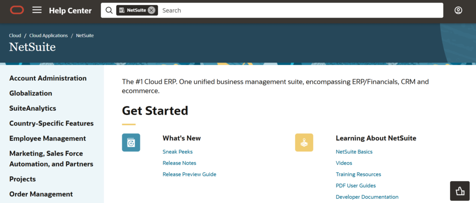Open Cloud Applications breadcrumb link
This screenshot has width=476, height=203.
click(48, 36)
